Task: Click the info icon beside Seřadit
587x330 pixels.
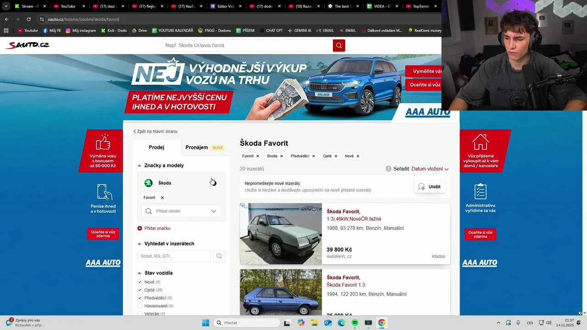Action: click(x=388, y=169)
